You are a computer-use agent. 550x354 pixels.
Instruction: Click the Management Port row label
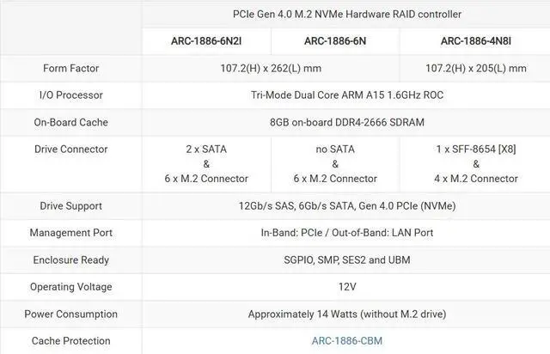(70, 233)
